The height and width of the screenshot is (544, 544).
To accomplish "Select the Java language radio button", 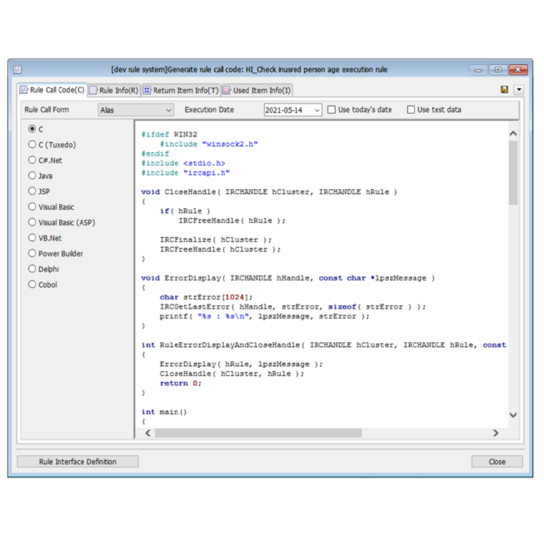I will pyautogui.click(x=32, y=176).
